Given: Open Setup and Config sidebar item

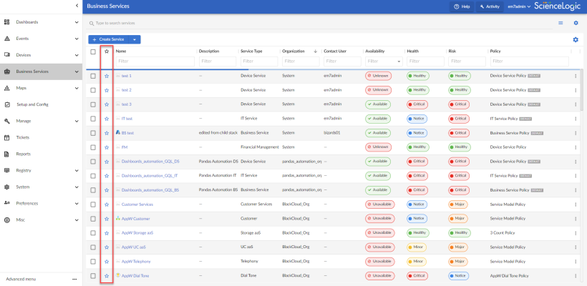Looking at the screenshot, I should (x=42, y=104).
